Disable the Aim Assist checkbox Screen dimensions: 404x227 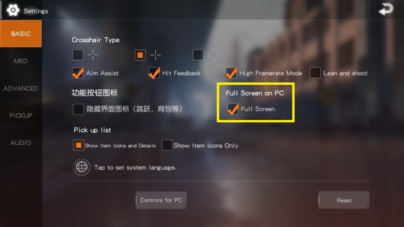point(77,73)
